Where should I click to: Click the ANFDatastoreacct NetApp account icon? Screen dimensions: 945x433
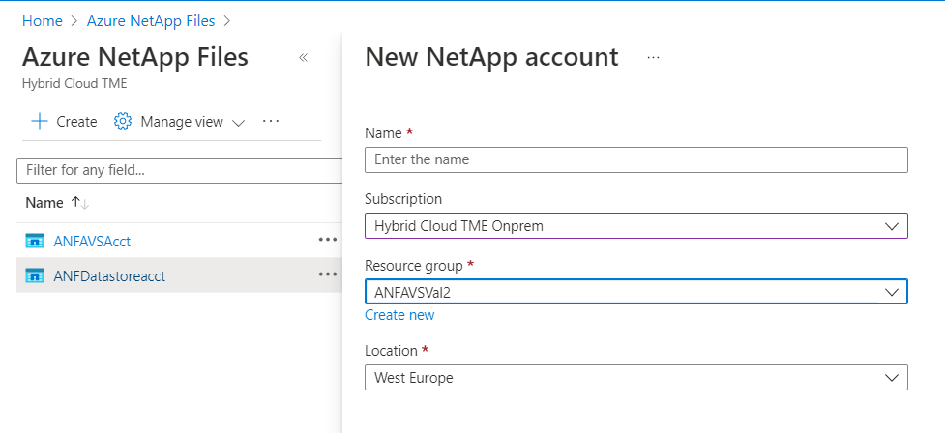[36, 275]
